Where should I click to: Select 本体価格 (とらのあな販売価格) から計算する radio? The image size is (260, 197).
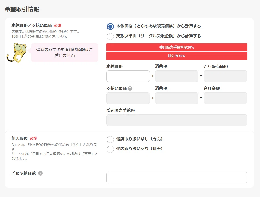110,27
